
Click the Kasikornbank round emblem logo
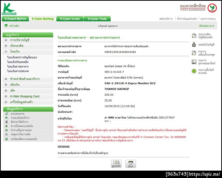coord(212,8)
